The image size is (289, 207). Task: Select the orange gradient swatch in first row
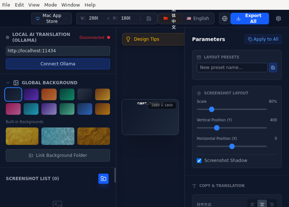(49, 94)
